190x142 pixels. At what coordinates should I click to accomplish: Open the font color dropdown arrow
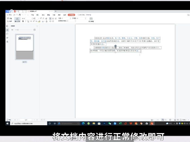tap(45, 21)
